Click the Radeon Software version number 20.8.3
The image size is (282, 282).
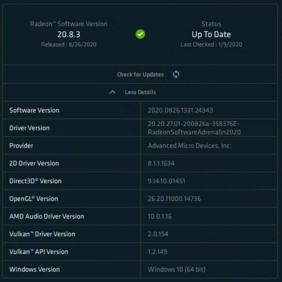click(69, 34)
